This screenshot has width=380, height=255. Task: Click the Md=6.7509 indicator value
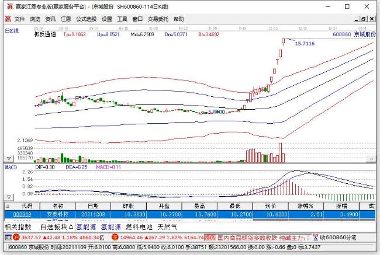[142, 34]
